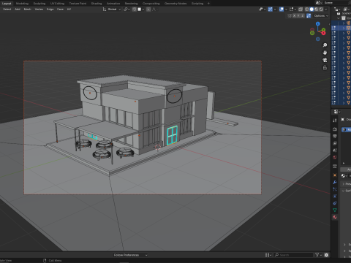
Task: Click the blue Z axis gizmo ball
Action: [317, 24]
